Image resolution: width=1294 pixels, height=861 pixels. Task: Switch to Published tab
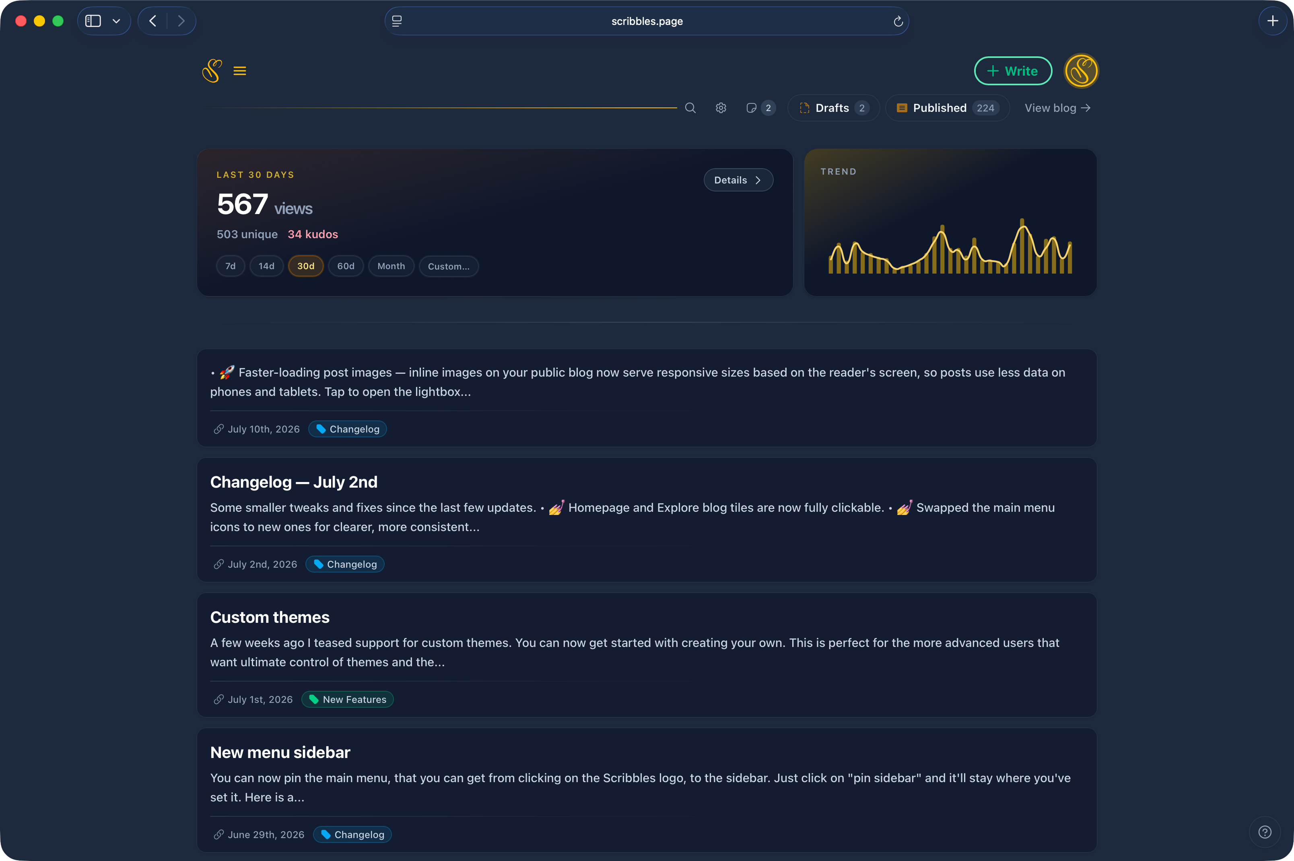pyautogui.click(x=948, y=108)
